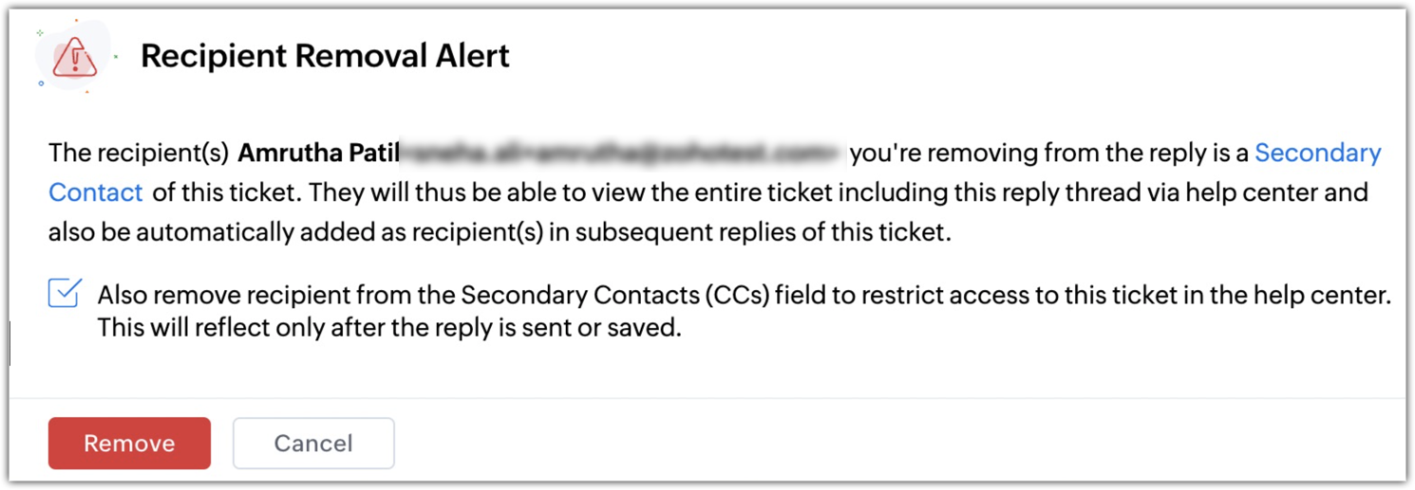This screenshot has width=1415, height=490.
Task: Click 'Also remove recipient from the Secondary Contacts' label
Action: pyautogui.click(x=399, y=296)
